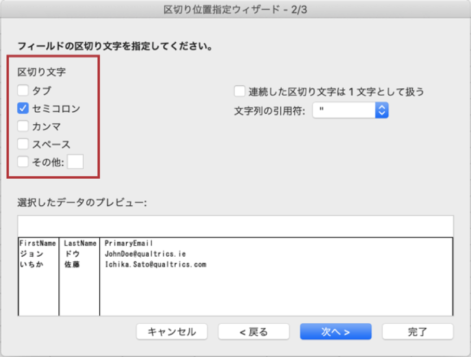
Task: Toggle 連続した区切り文字は1文字として扱う checkbox
Action: pos(240,91)
